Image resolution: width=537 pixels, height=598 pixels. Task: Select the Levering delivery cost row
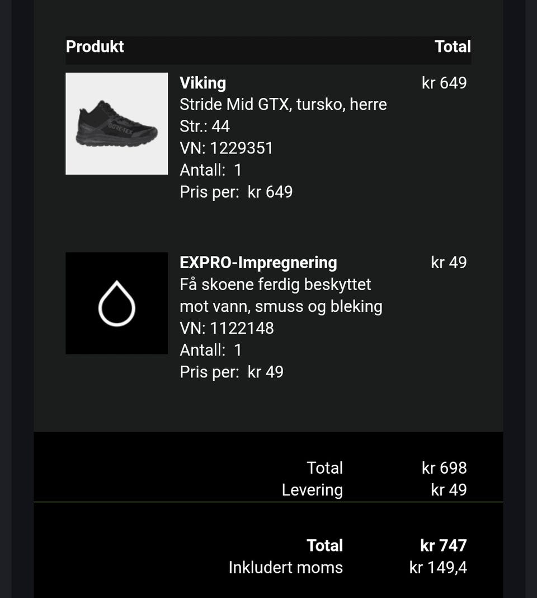pyautogui.click(x=374, y=490)
